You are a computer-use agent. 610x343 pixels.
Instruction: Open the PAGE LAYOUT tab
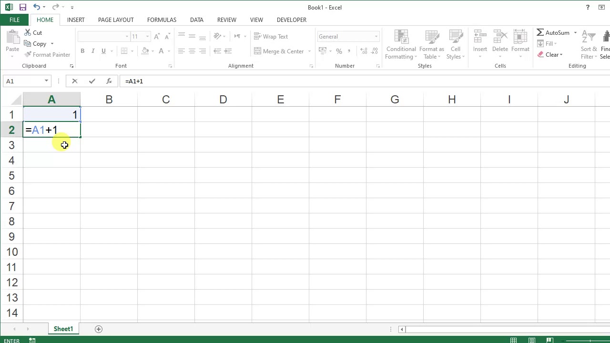coord(116,20)
